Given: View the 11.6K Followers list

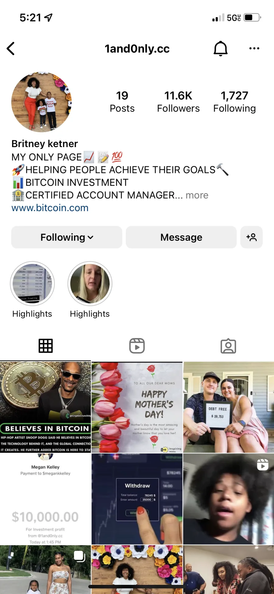Looking at the screenshot, I should (x=178, y=102).
